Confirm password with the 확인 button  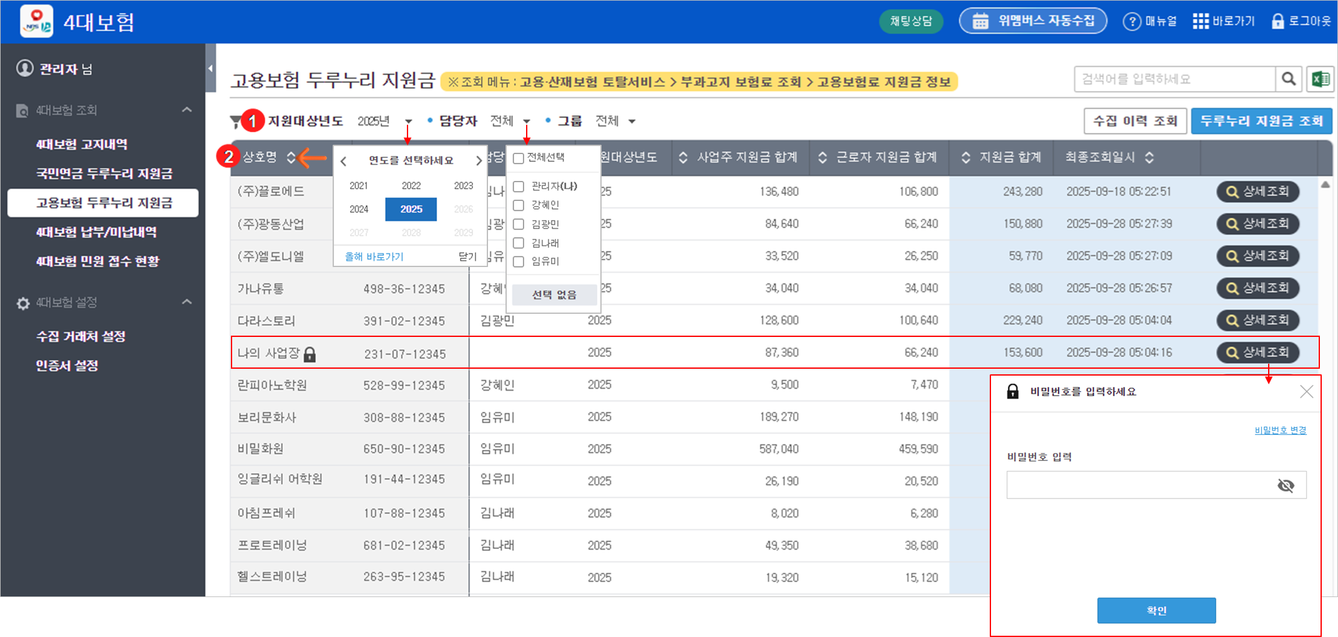click(x=1156, y=610)
